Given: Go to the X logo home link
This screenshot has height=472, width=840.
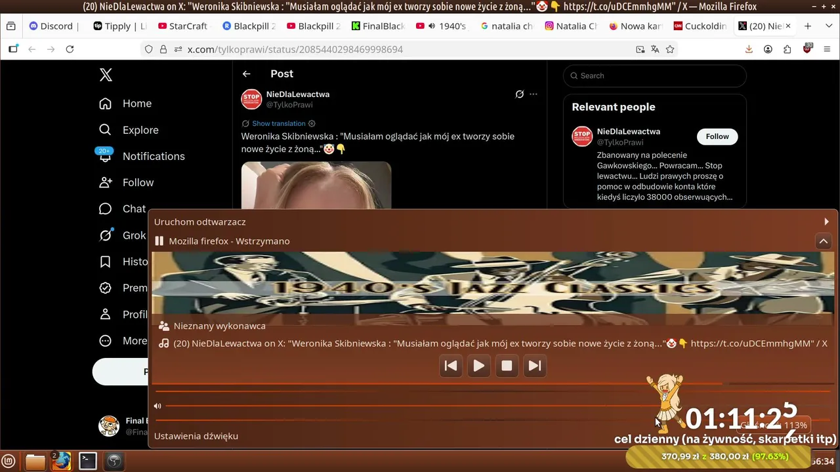Looking at the screenshot, I should pos(106,75).
